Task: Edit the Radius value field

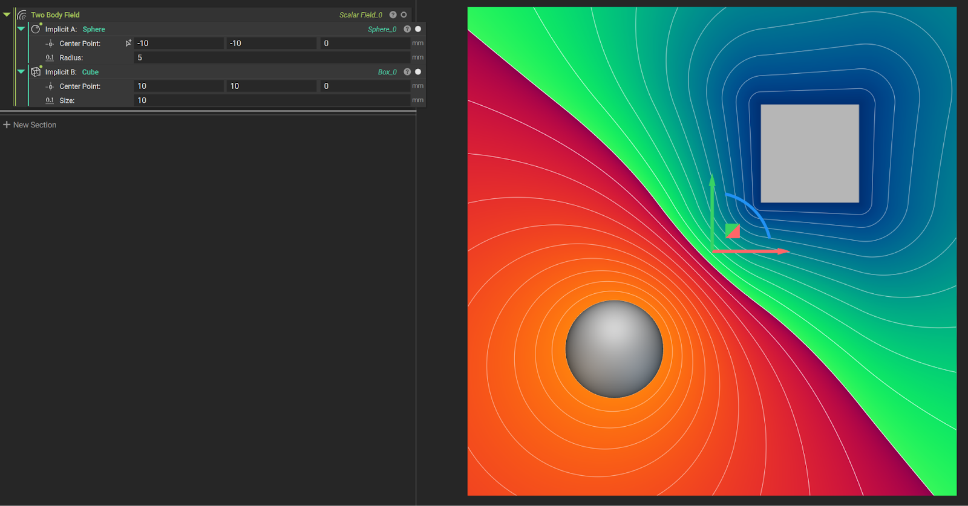Action: pos(272,57)
